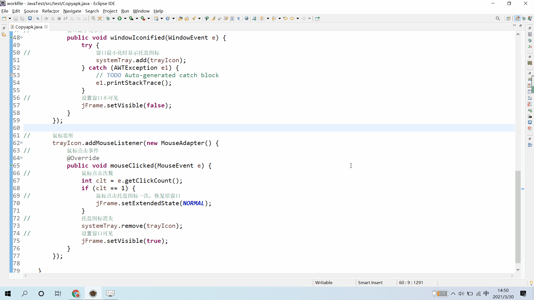
Task: Open the Refactor menu
Action: click(x=50, y=11)
